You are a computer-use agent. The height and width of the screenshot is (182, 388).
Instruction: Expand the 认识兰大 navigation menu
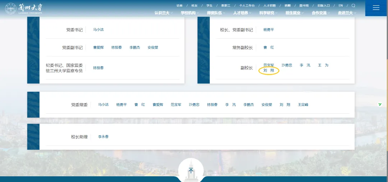coord(164,13)
